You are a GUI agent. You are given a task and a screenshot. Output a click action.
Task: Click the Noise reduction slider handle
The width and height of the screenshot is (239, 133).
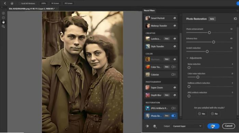point(189,68)
